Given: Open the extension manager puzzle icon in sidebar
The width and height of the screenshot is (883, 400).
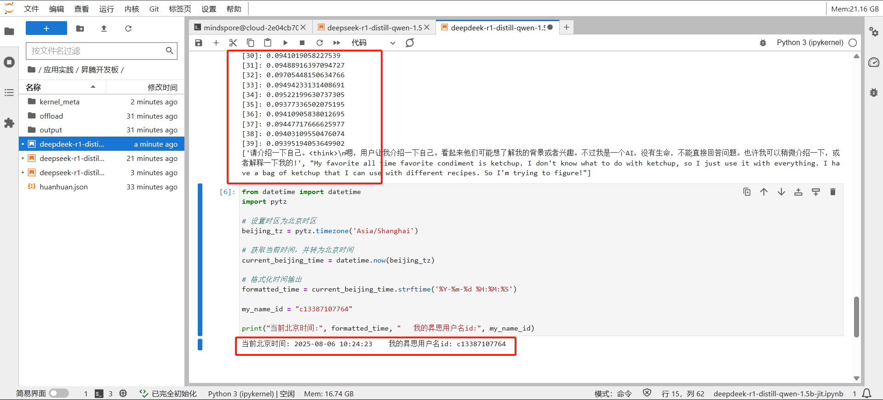Looking at the screenshot, I should pos(9,123).
